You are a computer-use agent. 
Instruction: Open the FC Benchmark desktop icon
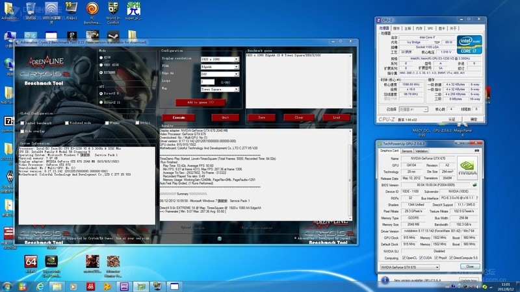[92, 12]
